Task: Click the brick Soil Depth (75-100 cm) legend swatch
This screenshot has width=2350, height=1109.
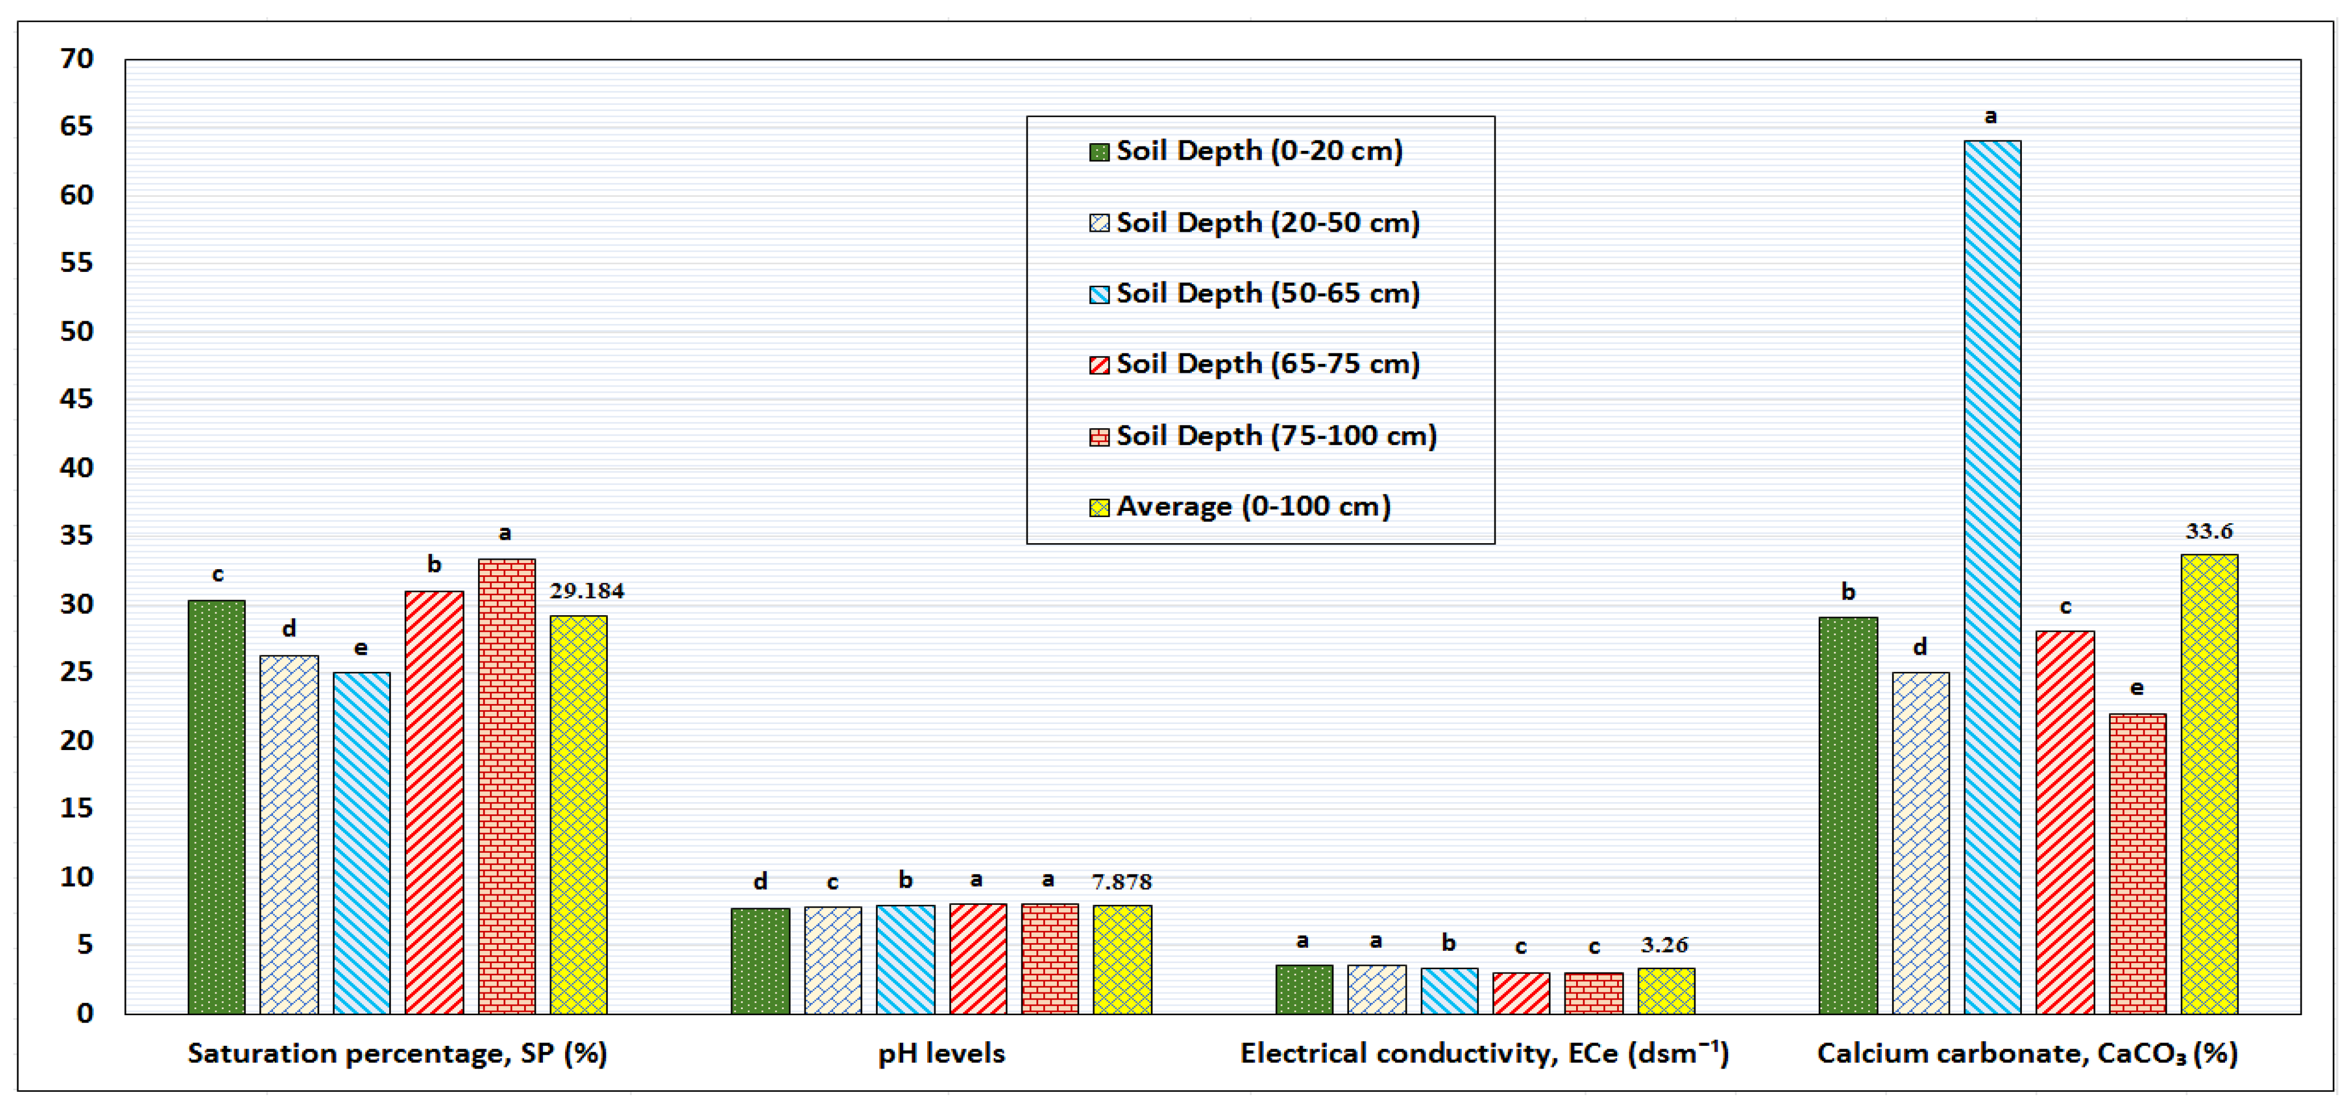Action: [1098, 437]
